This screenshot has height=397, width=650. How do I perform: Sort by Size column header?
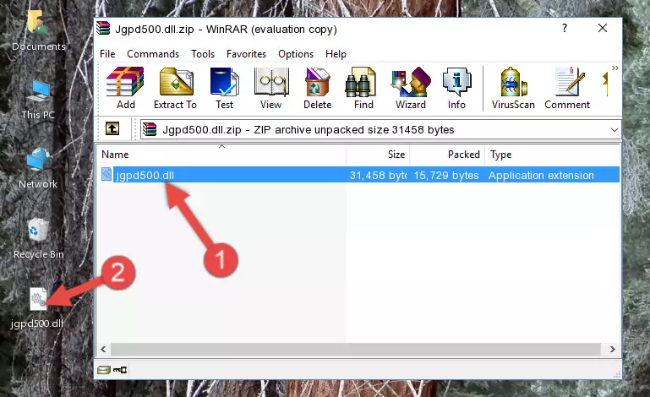(x=378, y=155)
